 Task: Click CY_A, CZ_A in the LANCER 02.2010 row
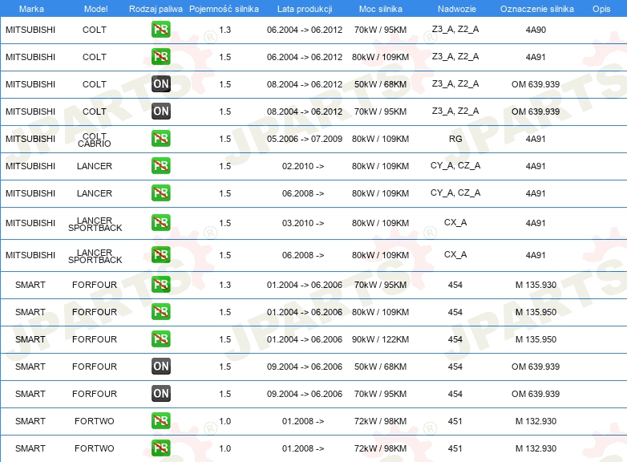455,165
